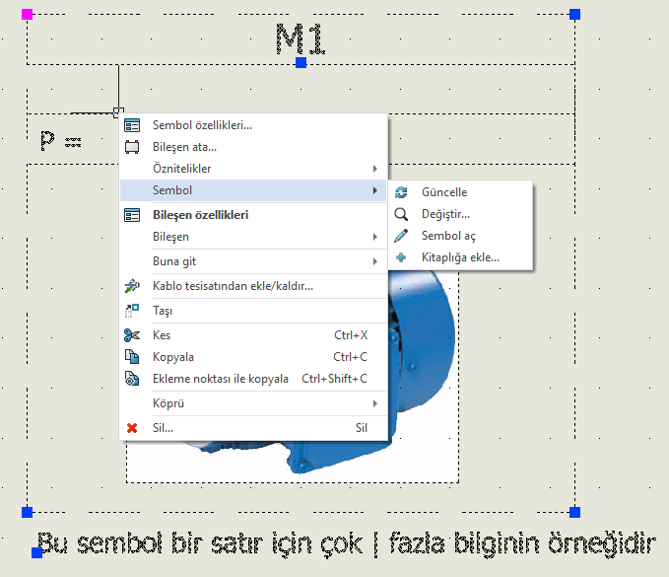Click the Güncelle refresh arrows icon

pos(401,192)
